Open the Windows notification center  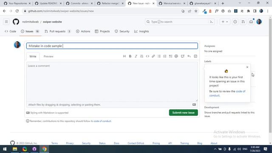265,149
